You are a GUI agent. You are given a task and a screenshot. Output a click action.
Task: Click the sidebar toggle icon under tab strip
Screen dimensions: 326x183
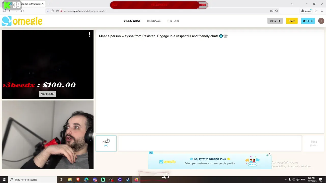[x=4, y=11]
